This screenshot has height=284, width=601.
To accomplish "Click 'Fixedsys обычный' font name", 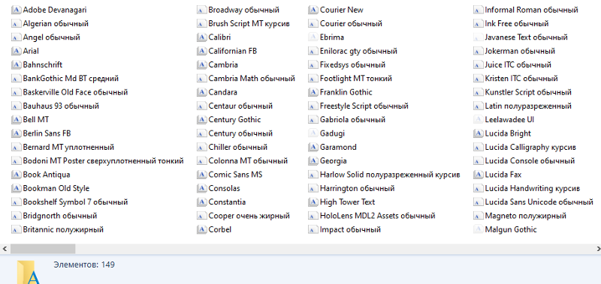I will 352,65.
